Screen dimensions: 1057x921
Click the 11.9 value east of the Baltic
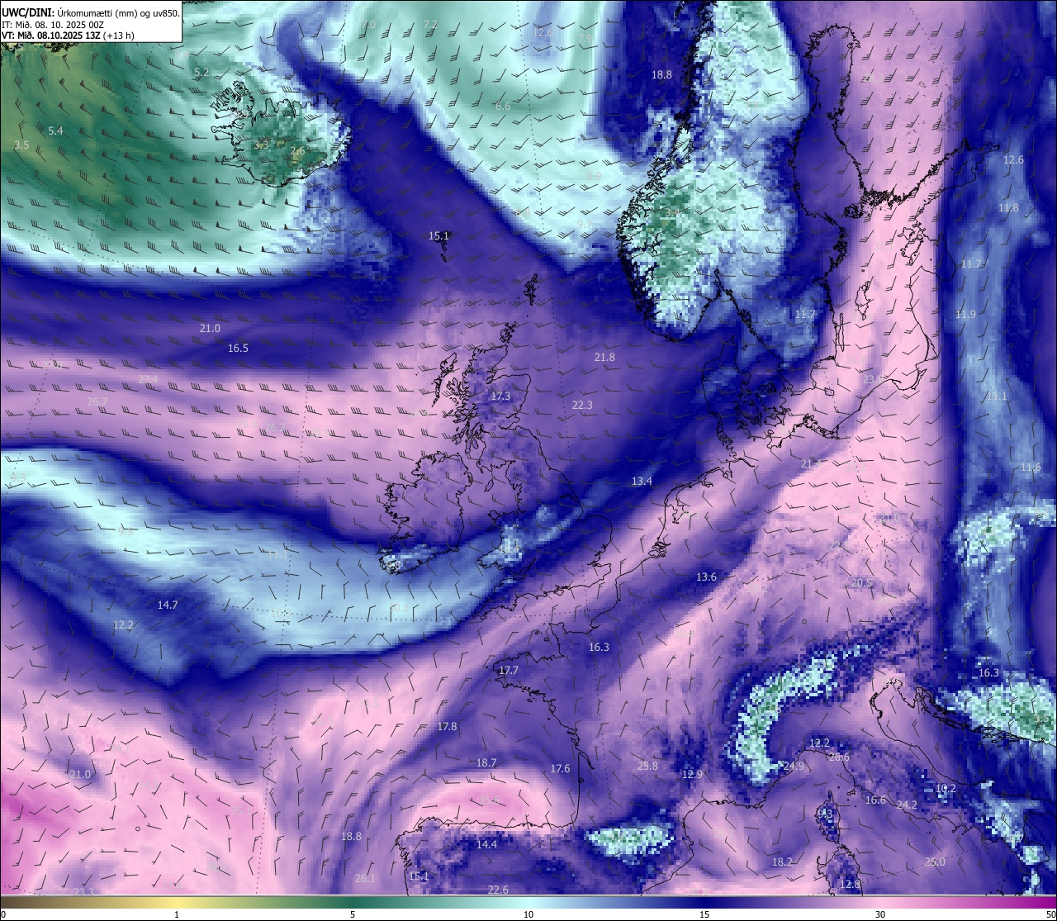click(965, 314)
